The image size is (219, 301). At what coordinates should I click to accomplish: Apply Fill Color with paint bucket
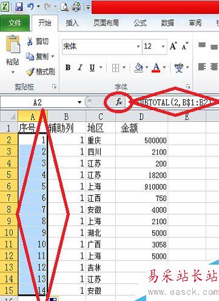click(139, 67)
